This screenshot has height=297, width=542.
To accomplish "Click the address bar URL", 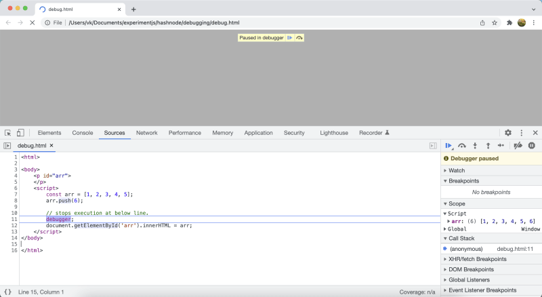I will (x=154, y=22).
